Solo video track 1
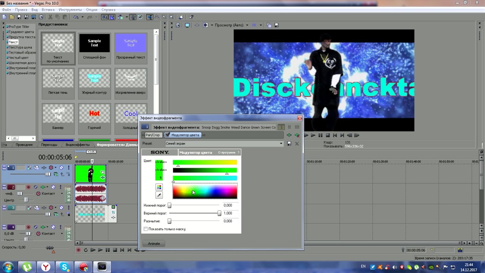The width and height of the screenshot is (485, 273). 69,168
